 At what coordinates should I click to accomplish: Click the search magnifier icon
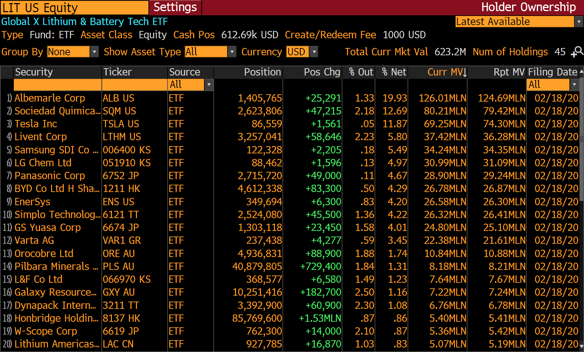pos(577,52)
